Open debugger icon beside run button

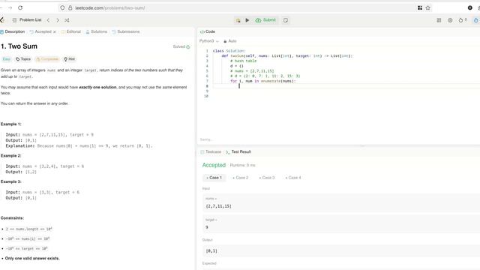pos(238,20)
